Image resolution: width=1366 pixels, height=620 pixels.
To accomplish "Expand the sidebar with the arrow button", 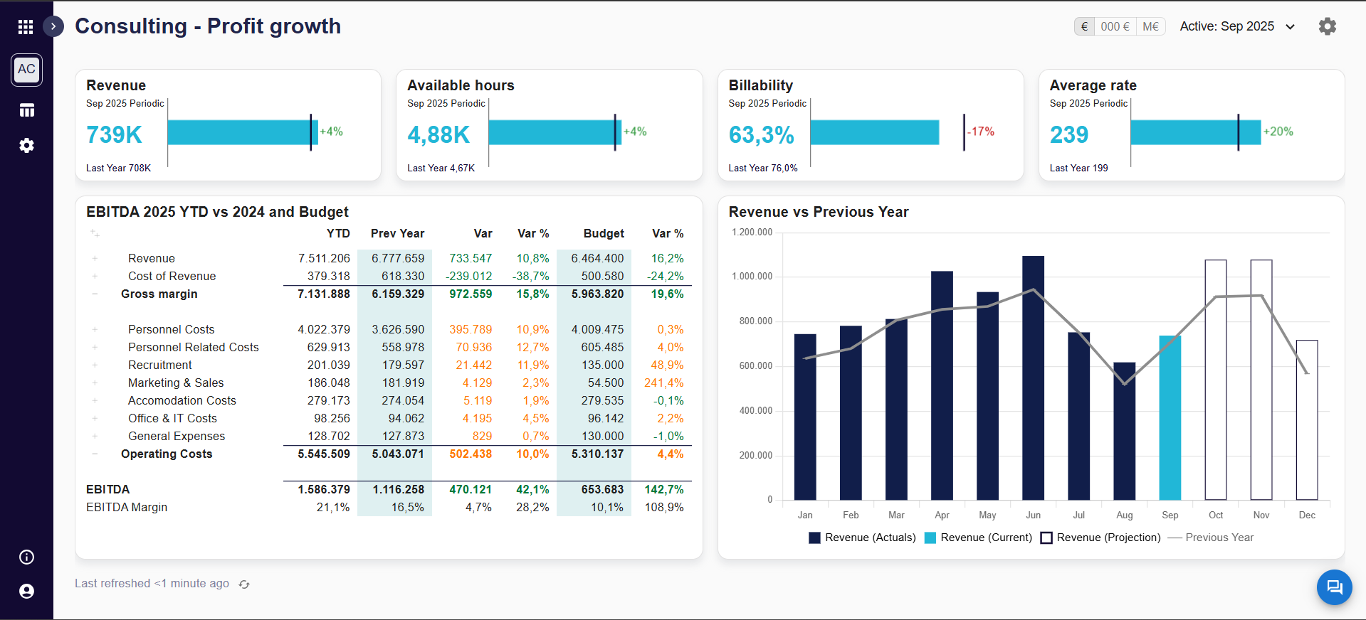I will click(x=53, y=26).
